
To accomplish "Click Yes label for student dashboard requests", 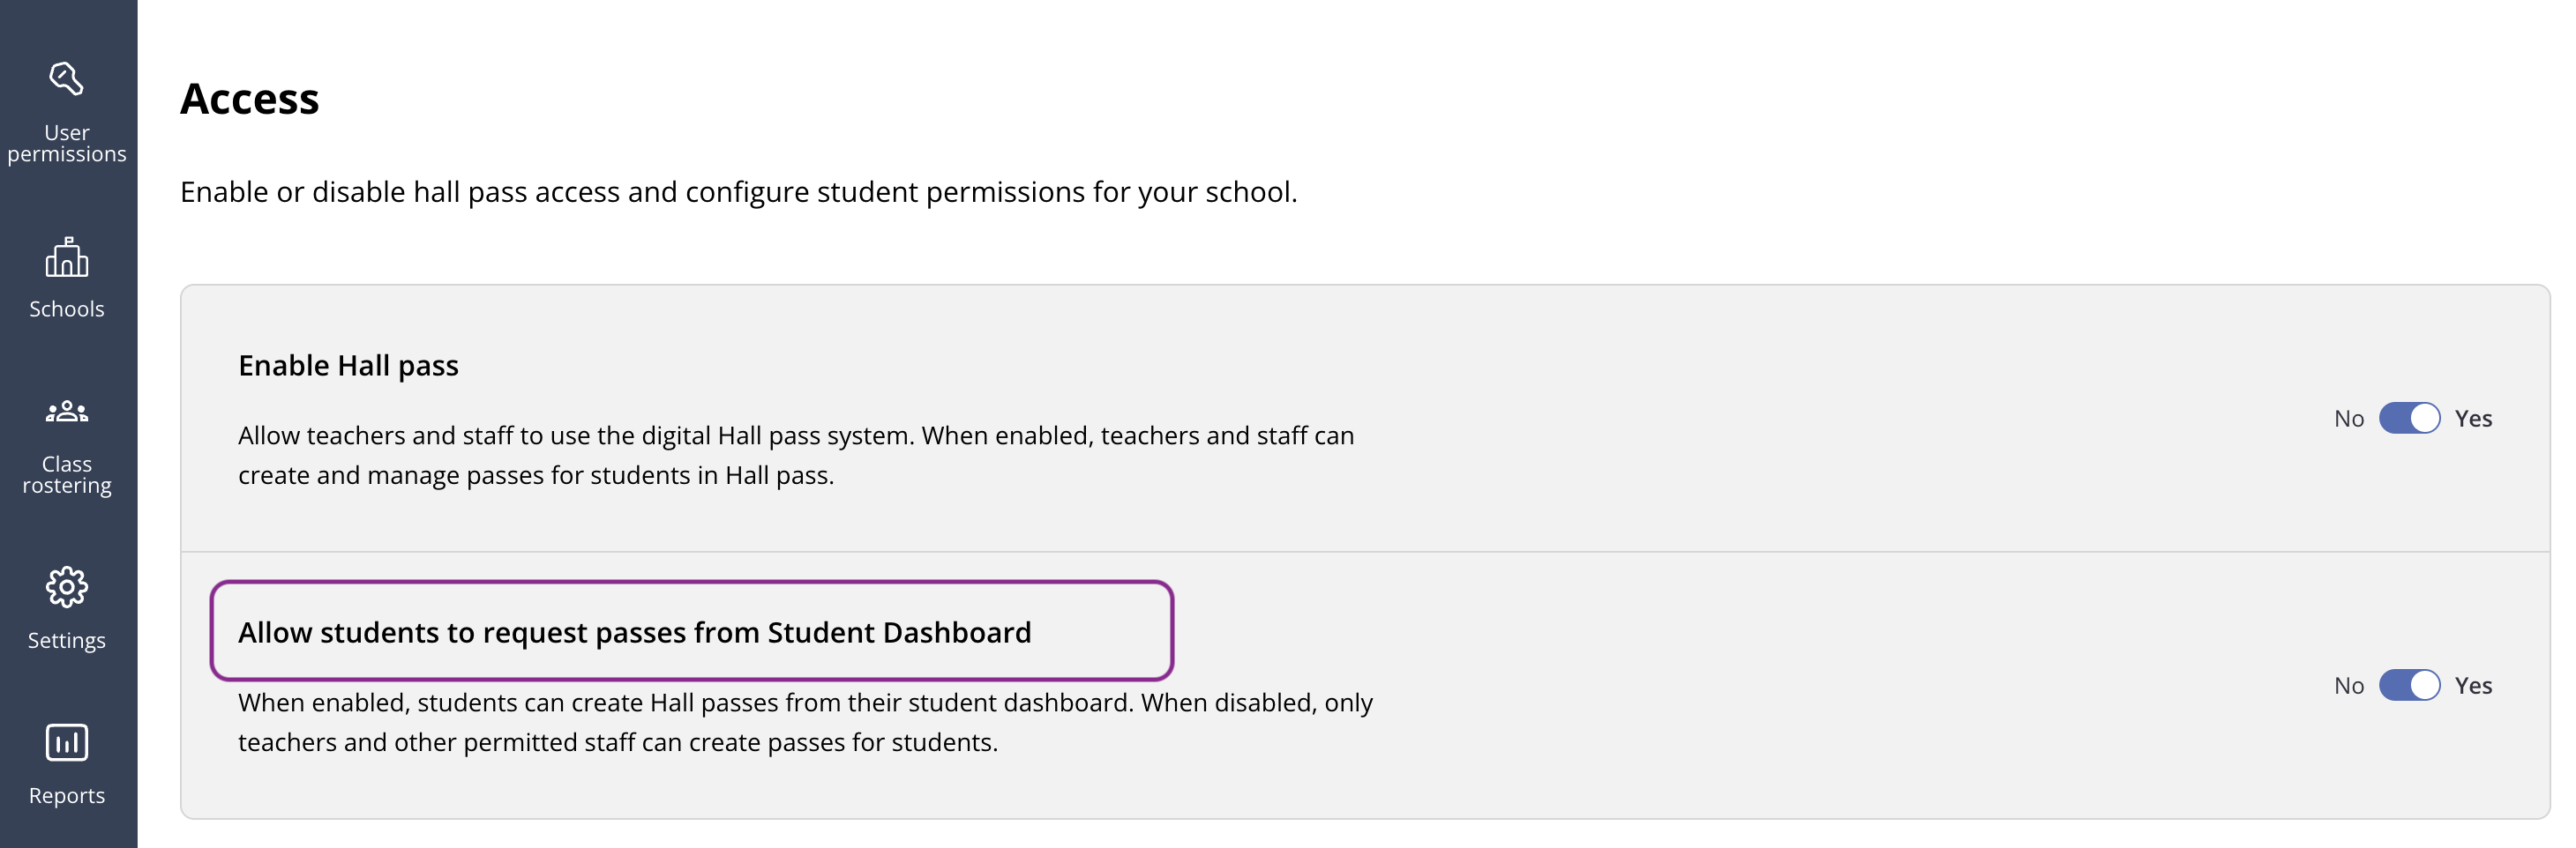I will (2473, 685).
